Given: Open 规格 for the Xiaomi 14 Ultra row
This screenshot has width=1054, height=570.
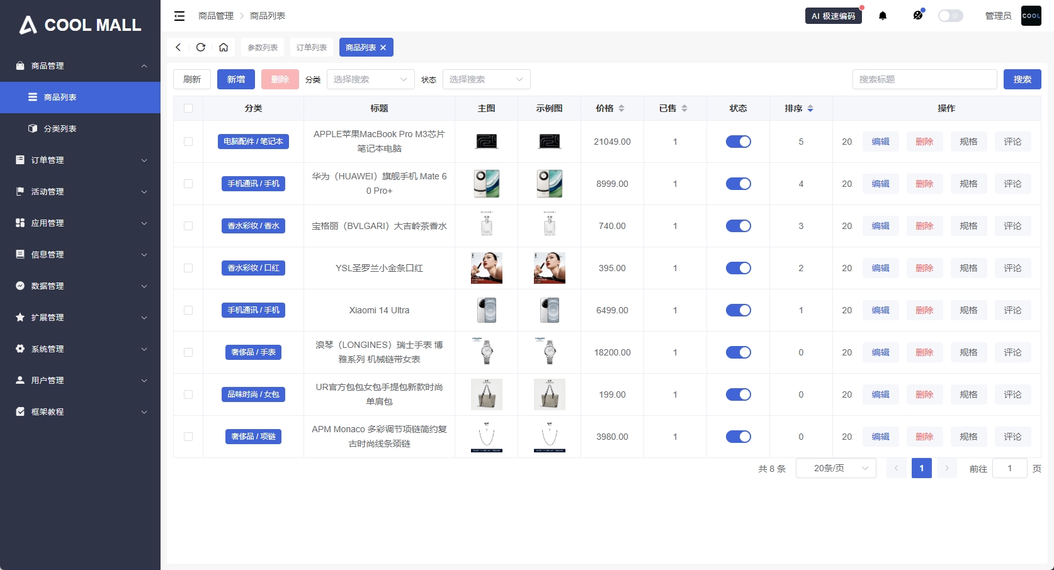Looking at the screenshot, I should click(x=969, y=310).
